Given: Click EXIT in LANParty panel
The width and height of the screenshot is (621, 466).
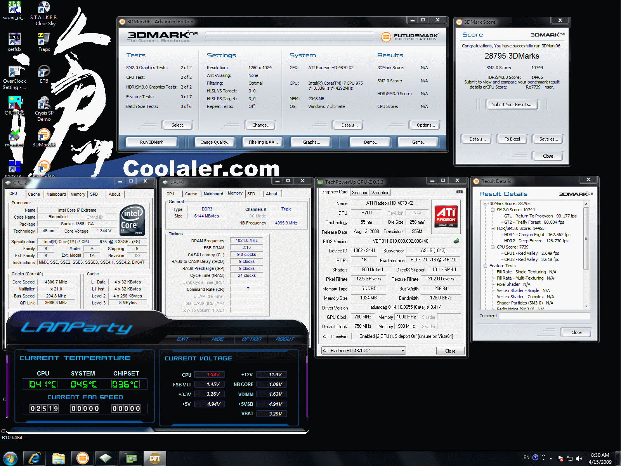Looking at the screenshot, I should 183,339.
